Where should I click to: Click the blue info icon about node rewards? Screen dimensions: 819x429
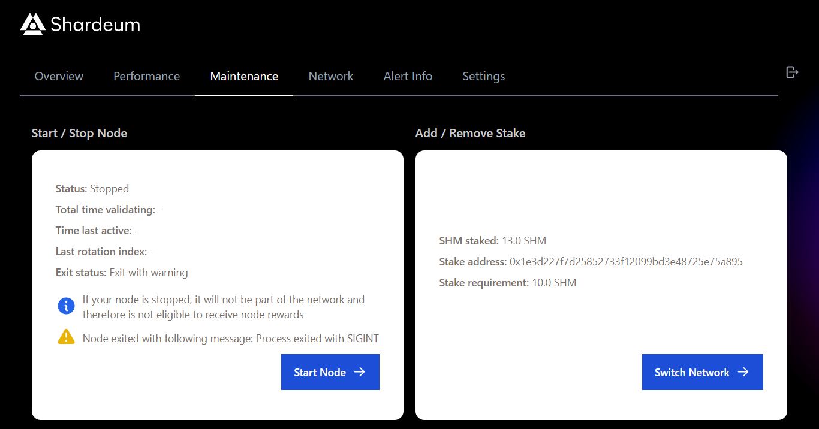click(x=66, y=306)
